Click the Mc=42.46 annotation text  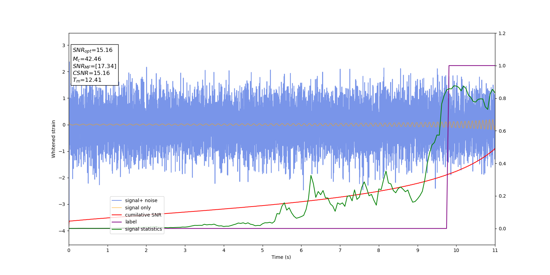pyautogui.click(x=87, y=59)
